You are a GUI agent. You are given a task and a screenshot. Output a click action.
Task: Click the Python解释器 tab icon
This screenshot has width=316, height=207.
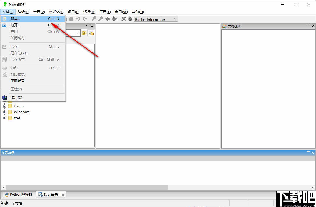7,194
